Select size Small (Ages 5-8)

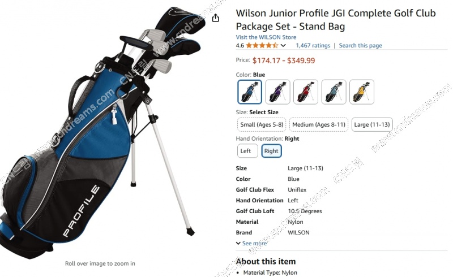262,124
